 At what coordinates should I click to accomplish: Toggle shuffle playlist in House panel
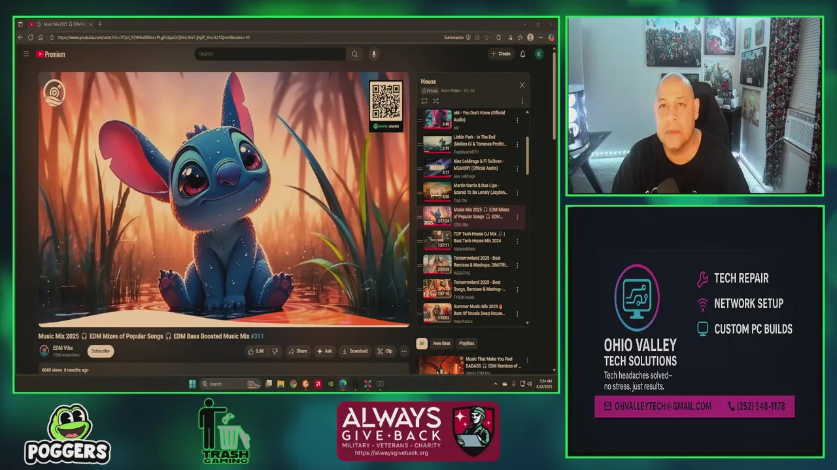(x=436, y=101)
